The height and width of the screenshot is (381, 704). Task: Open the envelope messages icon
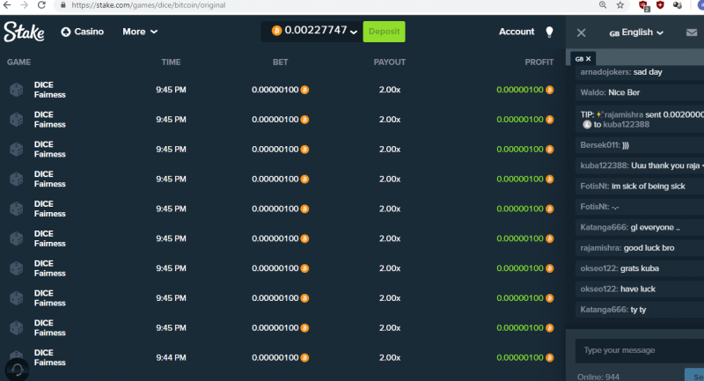tap(692, 33)
